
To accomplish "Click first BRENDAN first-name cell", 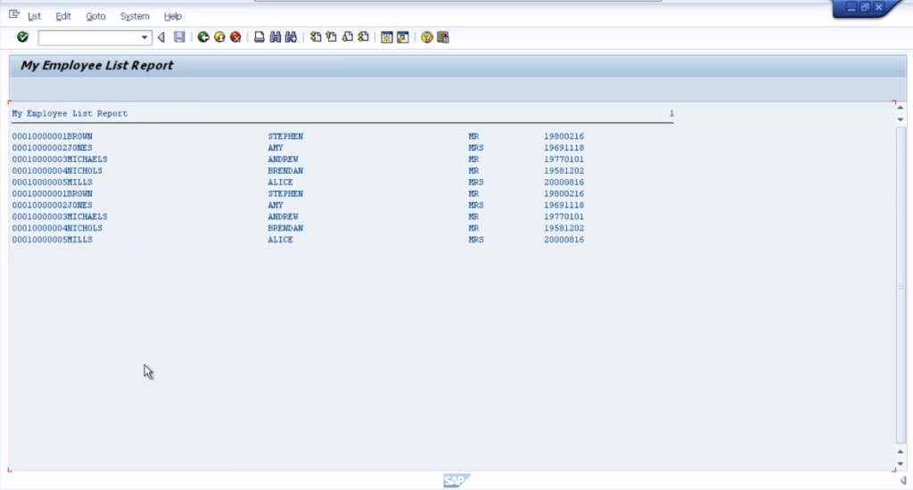I will coord(285,171).
